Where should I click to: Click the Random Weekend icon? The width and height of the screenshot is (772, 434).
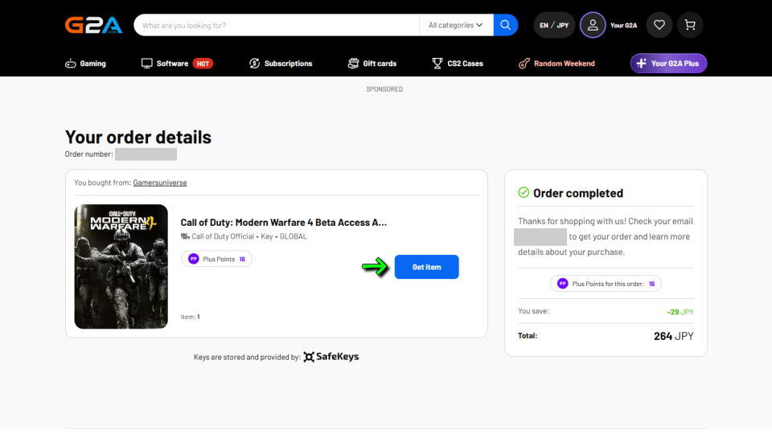(x=524, y=63)
